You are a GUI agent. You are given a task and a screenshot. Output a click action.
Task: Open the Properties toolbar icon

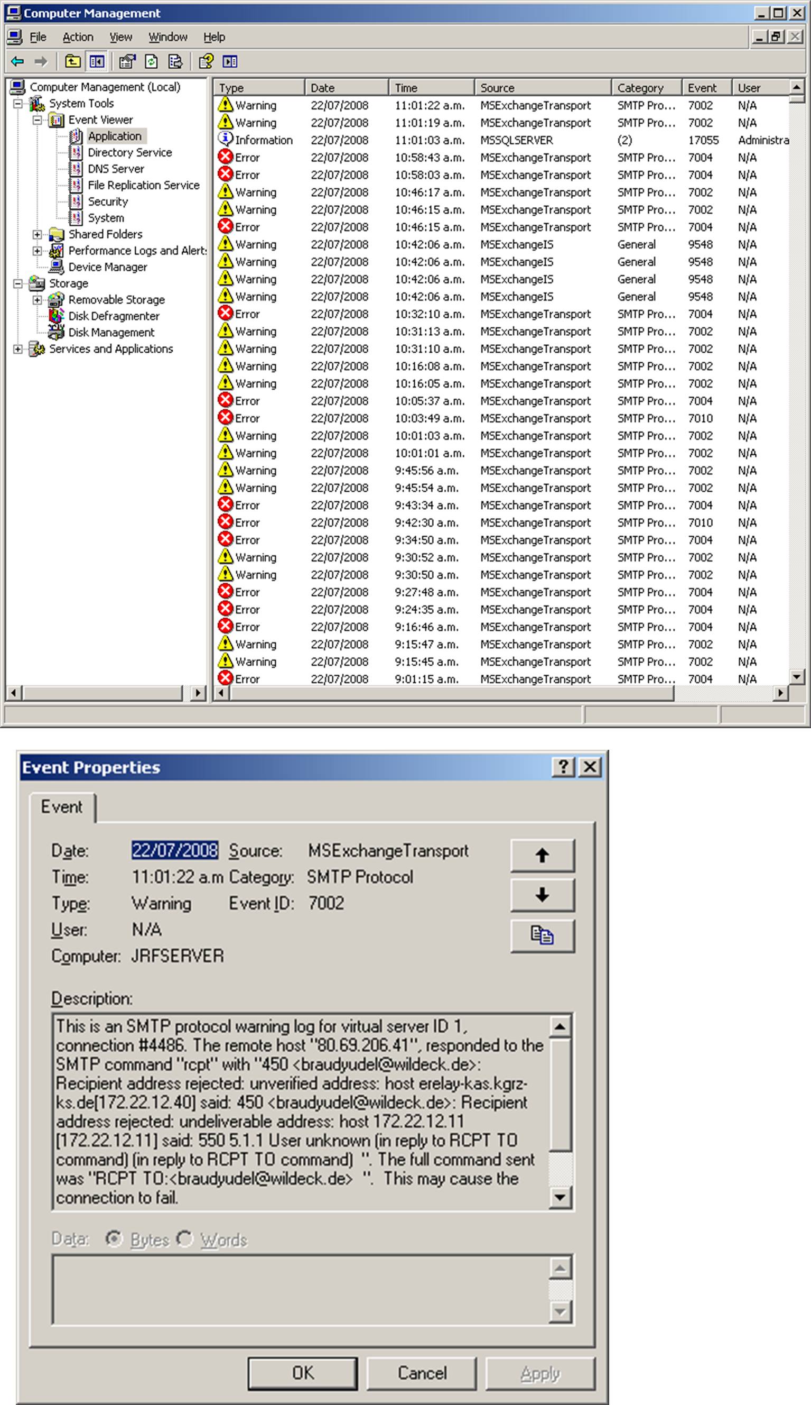coord(127,61)
